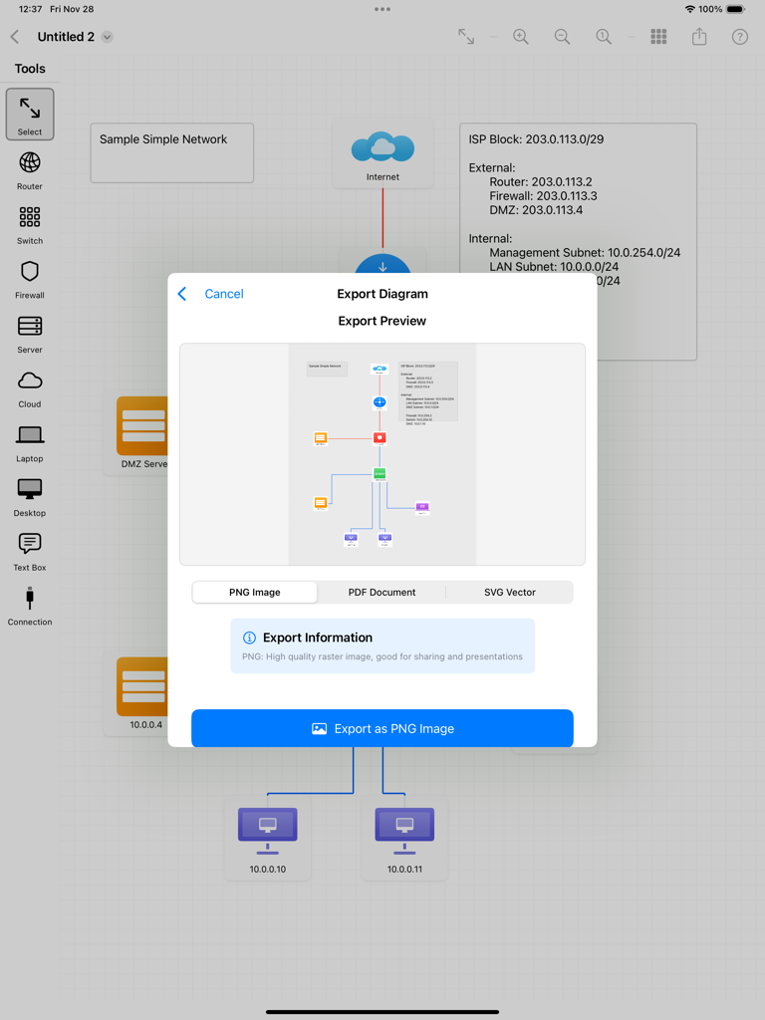The width and height of the screenshot is (765, 1020).
Task: Select the 10.0.0.4 server node
Action: pos(135,693)
